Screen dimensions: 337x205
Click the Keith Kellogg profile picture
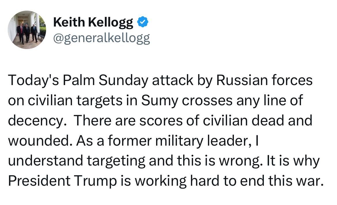point(27,30)
